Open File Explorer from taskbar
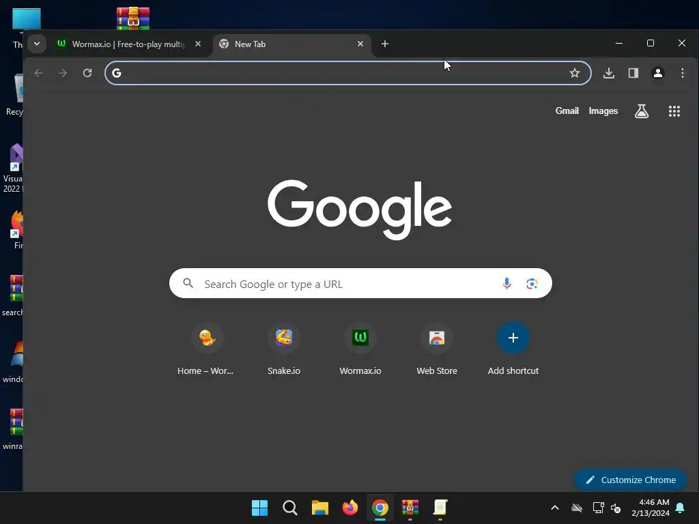 (x=319, y=508)
